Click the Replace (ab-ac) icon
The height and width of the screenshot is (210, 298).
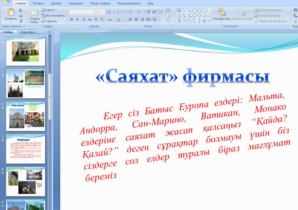(x=295, y=16)
